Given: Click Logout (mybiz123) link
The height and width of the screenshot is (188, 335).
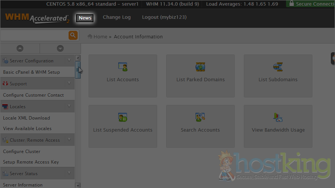Looking at the screenshot, I should [164, 17].
